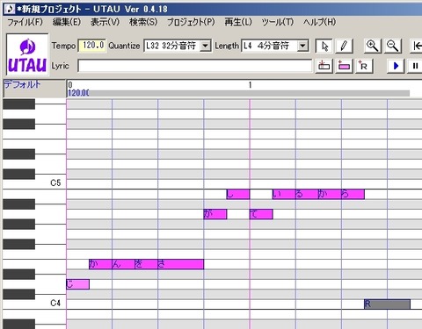
Task: Open the 検索(S) menu
Action: click(x=143, y=22)
